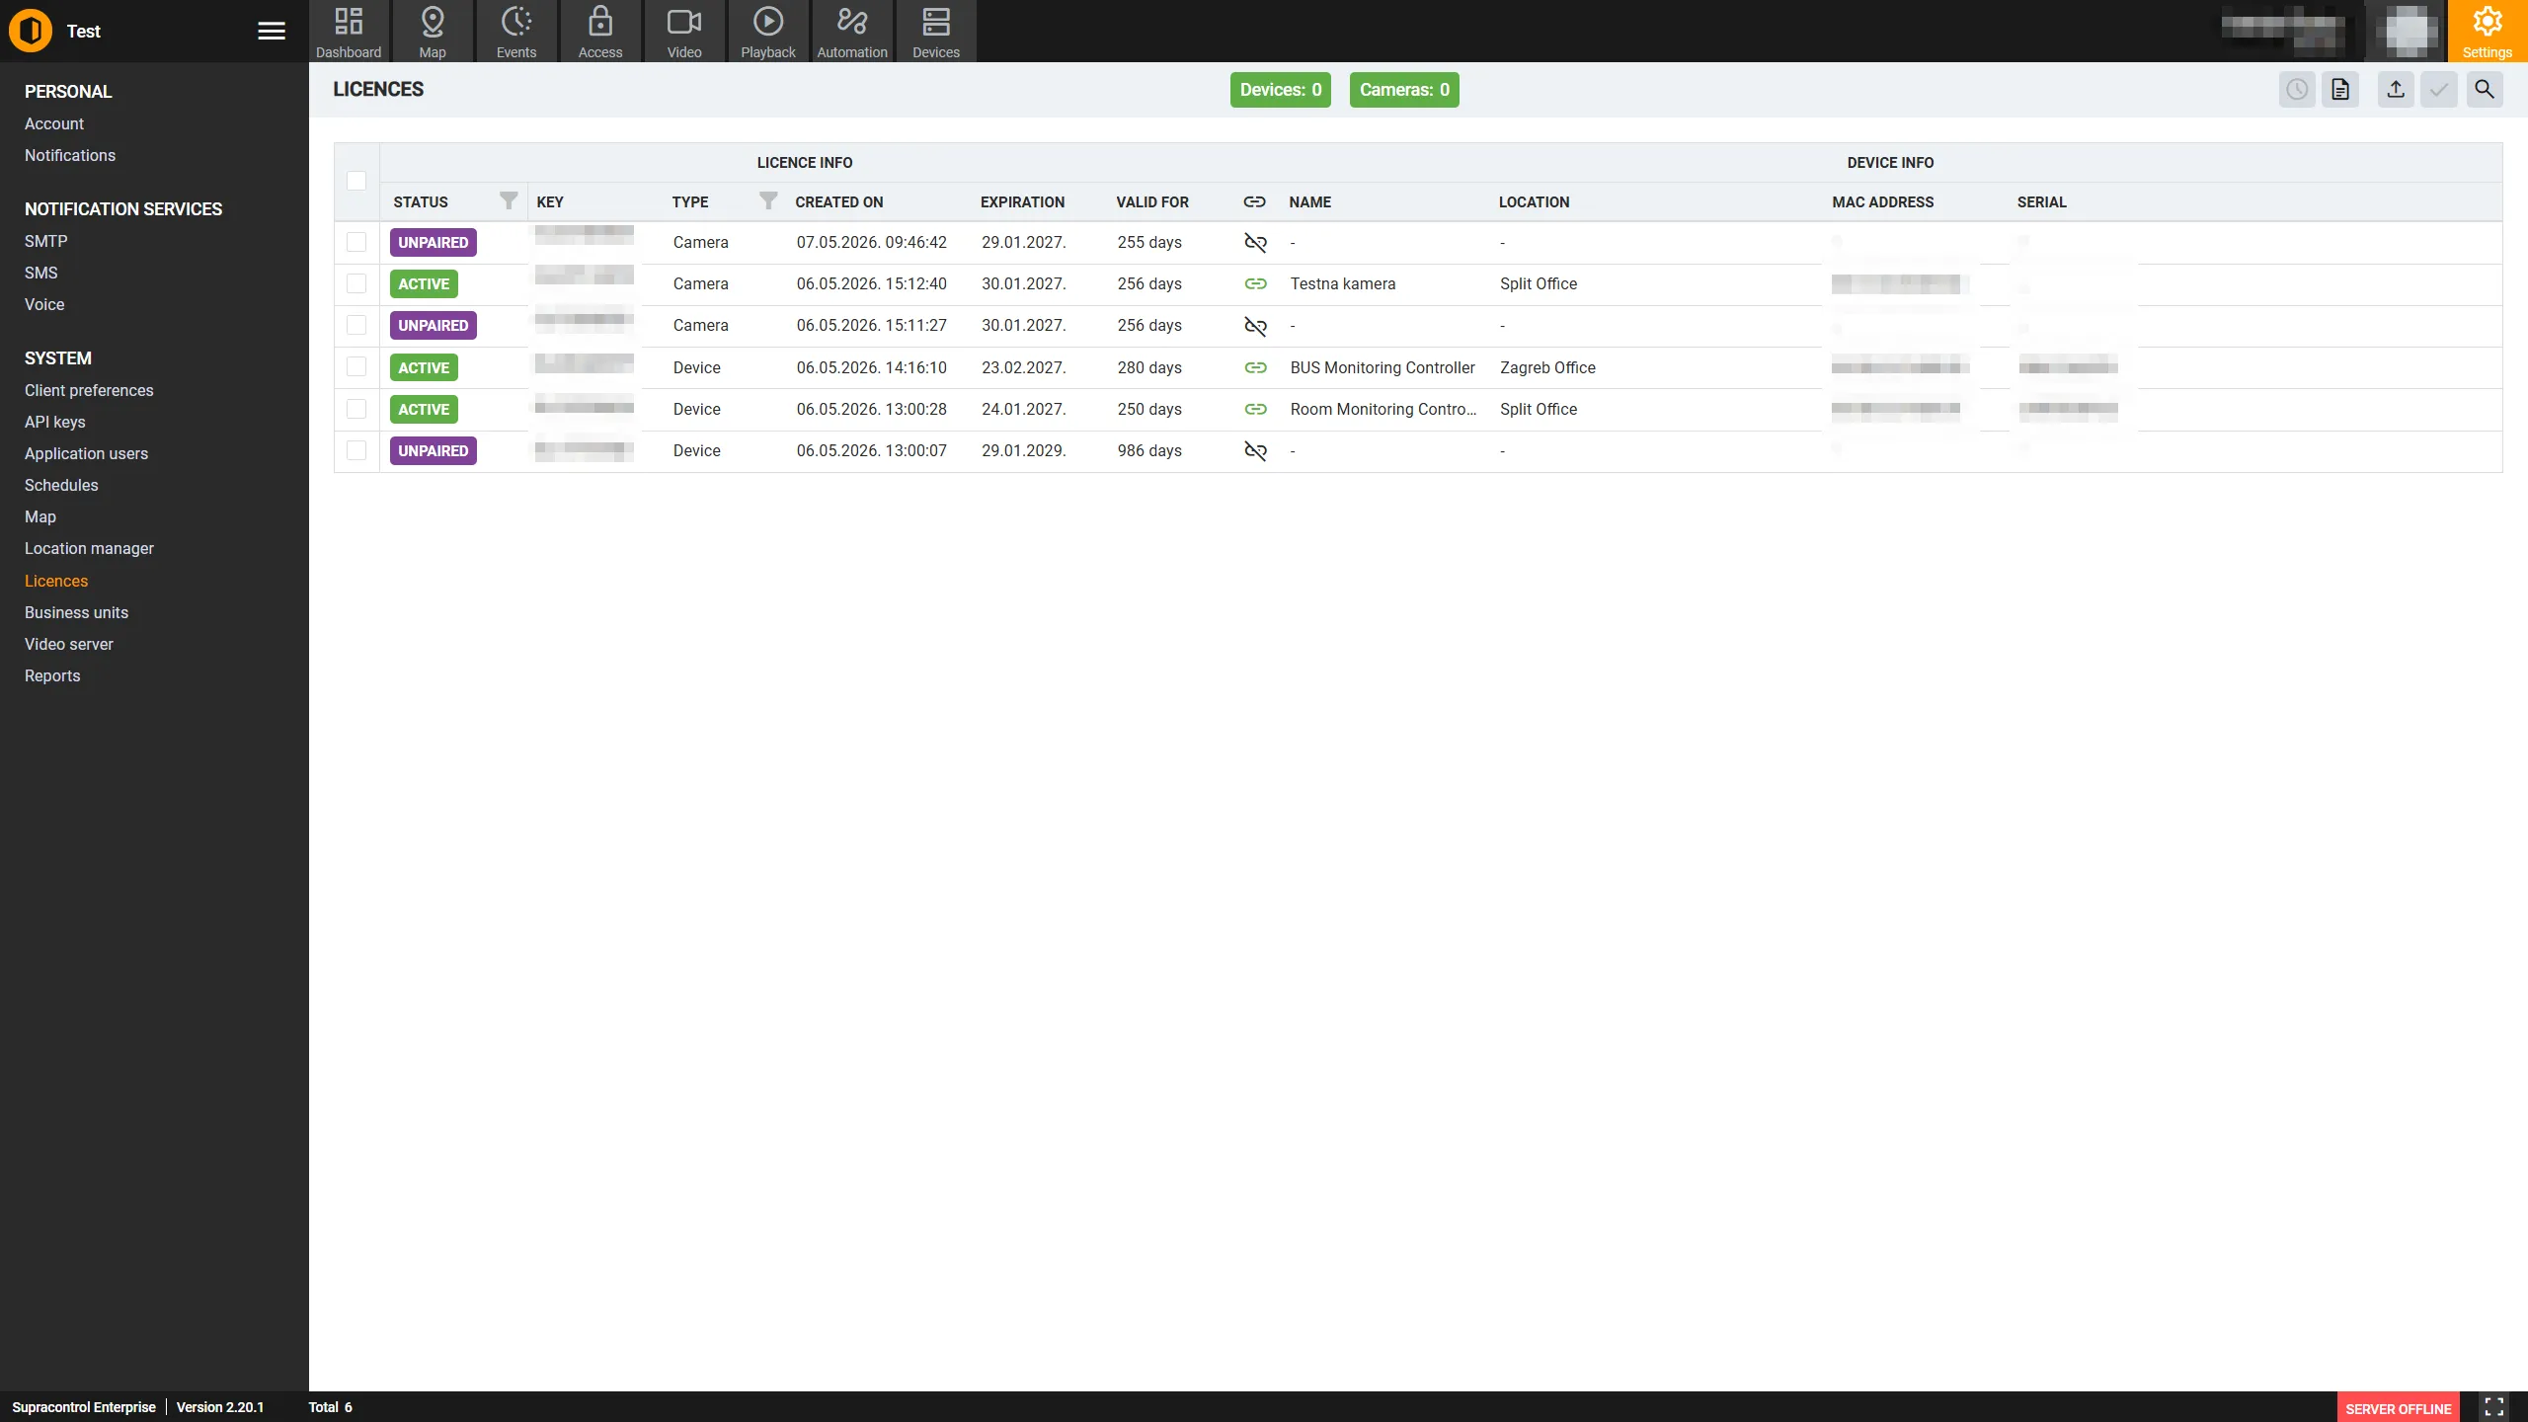Toggle the select-all licences checkbox
This screenshot has width=2528, height=1422.
pos(356,181)
